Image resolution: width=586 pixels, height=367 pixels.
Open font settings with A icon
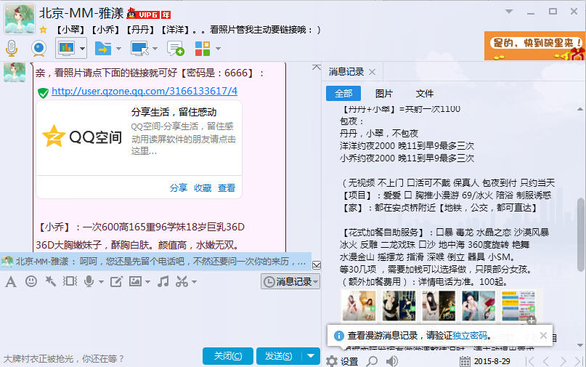pyautogui.click(x=11, y=281)
